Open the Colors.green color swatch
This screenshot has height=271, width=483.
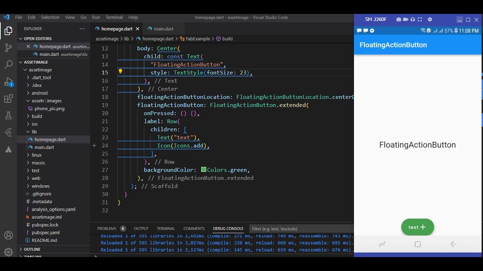coord(204,170)
